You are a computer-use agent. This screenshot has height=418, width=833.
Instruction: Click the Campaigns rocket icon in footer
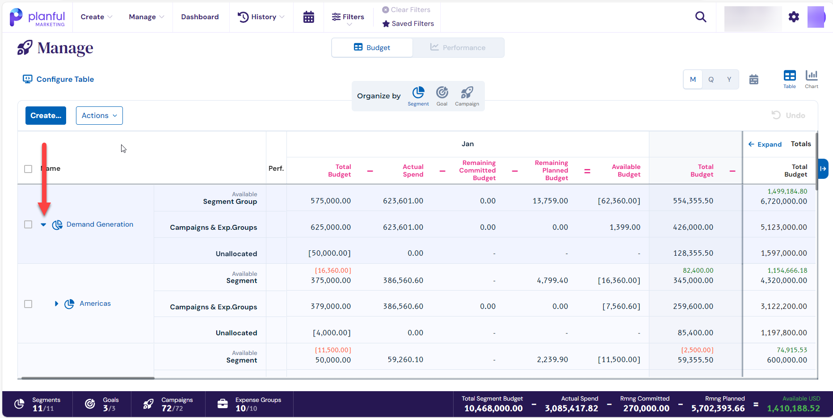(x=148, y=404)
